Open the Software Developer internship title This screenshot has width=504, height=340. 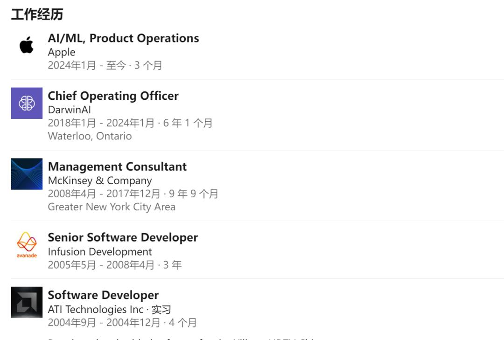(103, 295)
